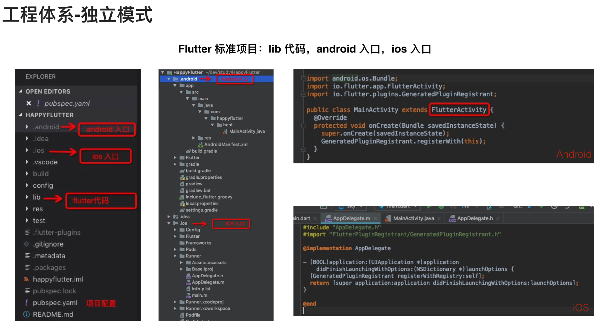The height and width of the screenshot is (321, 594).
Task: Expand the Runner.xcodeproj item
Action: click(x=175, y=302)
